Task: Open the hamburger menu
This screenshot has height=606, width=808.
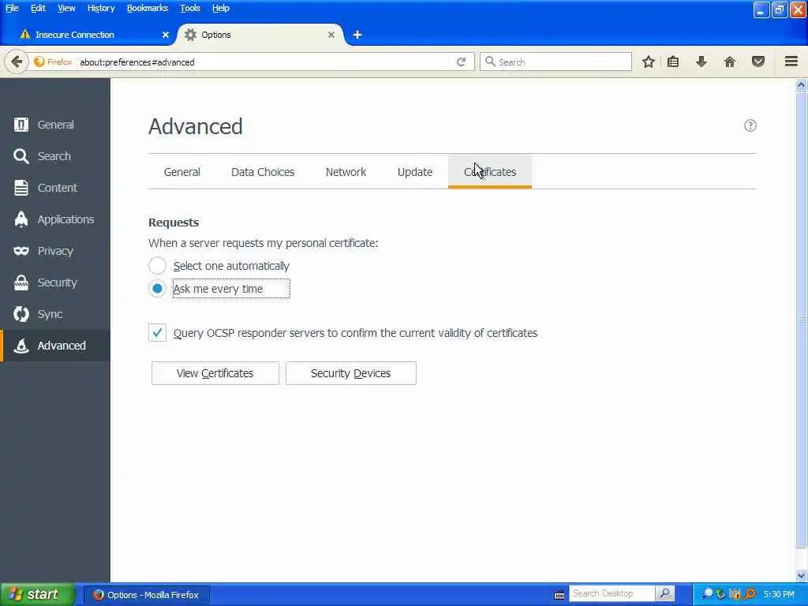Action: [791, 62]
